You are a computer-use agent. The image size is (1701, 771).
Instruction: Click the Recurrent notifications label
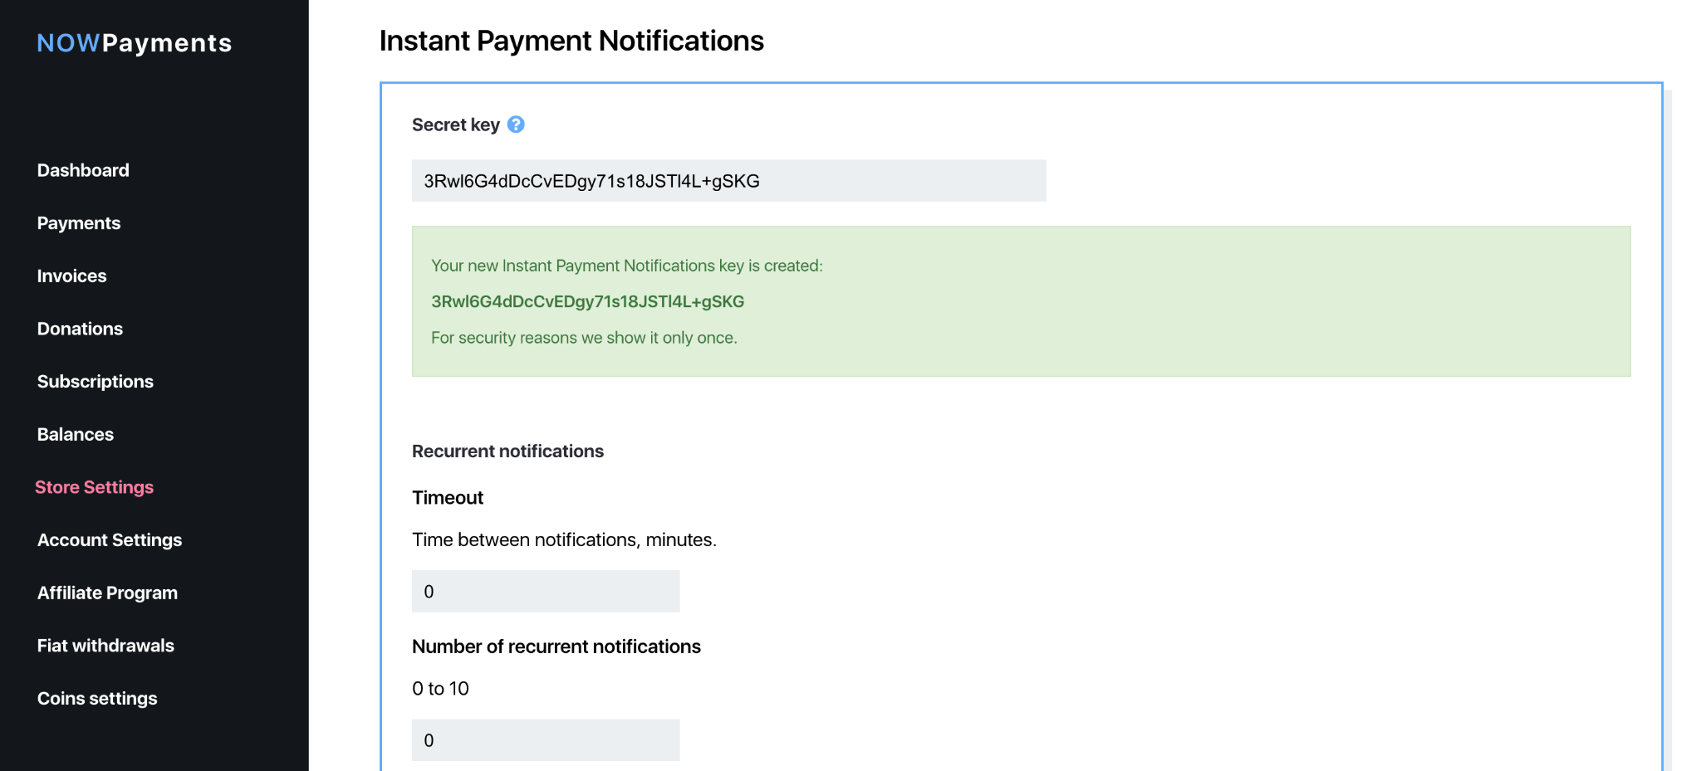[x=507, y=451]
